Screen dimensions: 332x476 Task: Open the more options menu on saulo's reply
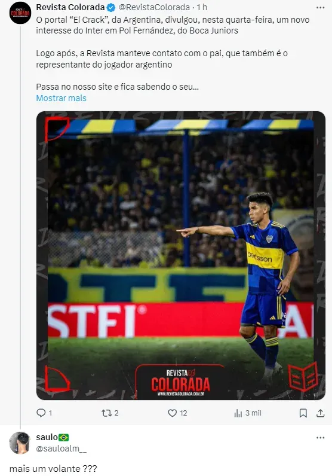(x=321, y=438)
